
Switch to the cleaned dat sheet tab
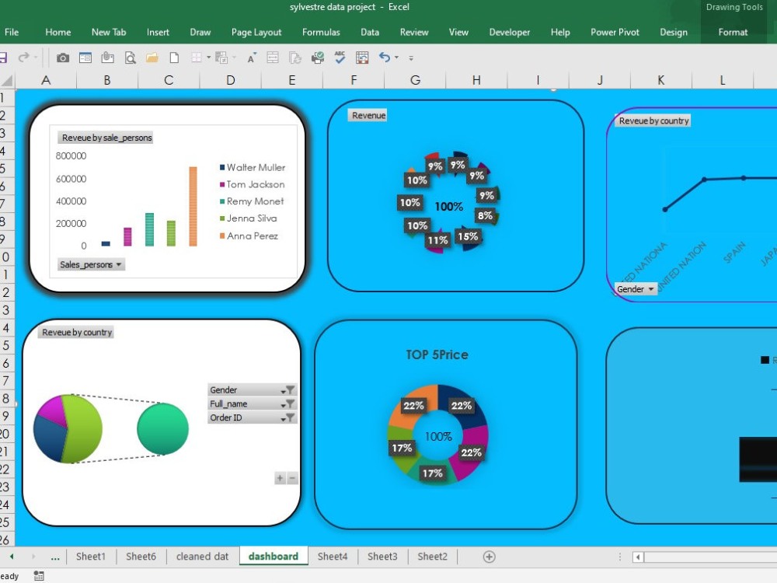(x=202, y=557)
